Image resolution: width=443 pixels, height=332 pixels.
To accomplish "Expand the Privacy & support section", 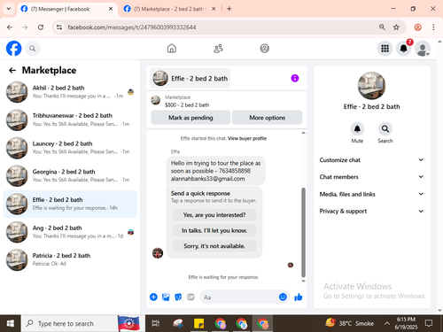I will (x=371, y=211).
